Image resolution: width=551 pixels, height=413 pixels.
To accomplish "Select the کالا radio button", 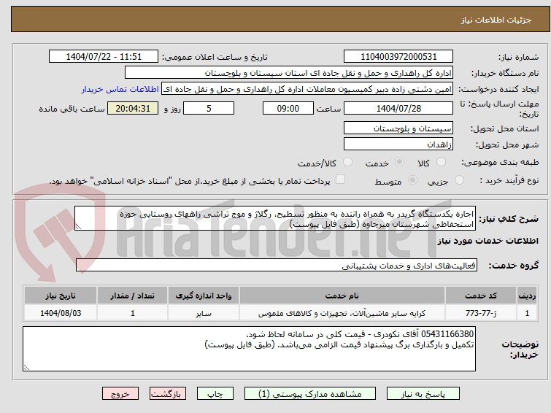I will click(441, 162).
